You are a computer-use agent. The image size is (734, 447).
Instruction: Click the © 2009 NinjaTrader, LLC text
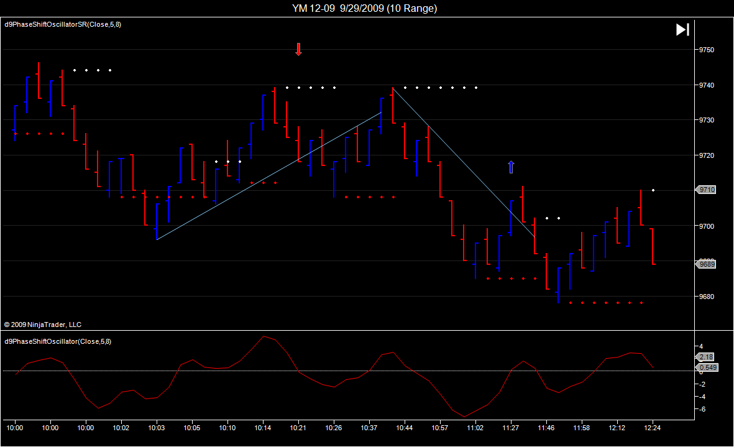coord(43,325)
